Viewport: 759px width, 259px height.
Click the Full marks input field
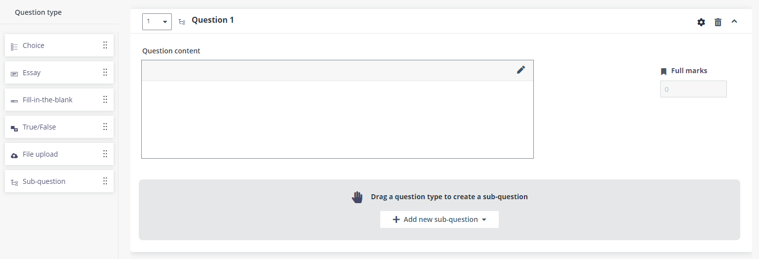693,89
